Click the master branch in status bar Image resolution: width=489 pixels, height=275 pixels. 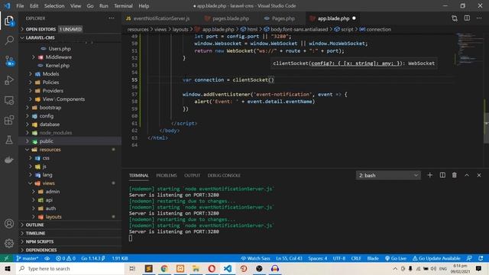pyautogui.click(x=28, y=258)
